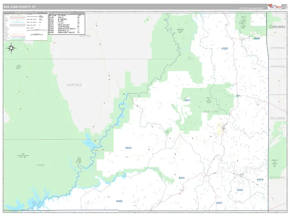Click ZIP code label 84530
The height and width of the screenshot is (217, 290).
[257, 38]
